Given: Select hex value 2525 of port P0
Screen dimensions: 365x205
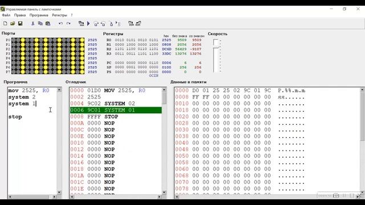Looking at the screenshot, I should [x=92, y=40].
